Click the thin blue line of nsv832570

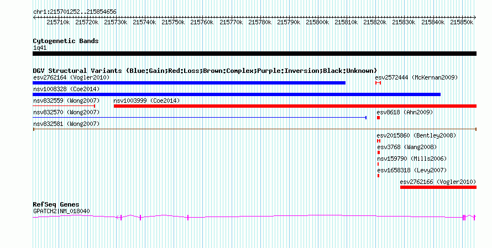tap(200, 118)
